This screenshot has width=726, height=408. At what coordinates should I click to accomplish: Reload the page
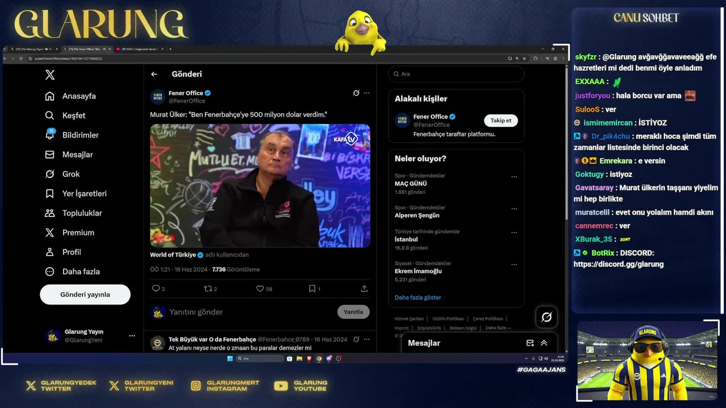click(21, 58)
